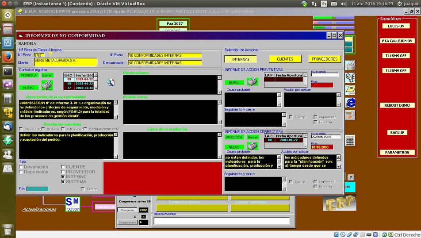Toggle the Devolución checkbox
The image size is (421, 238).
(x=21, y=167)
